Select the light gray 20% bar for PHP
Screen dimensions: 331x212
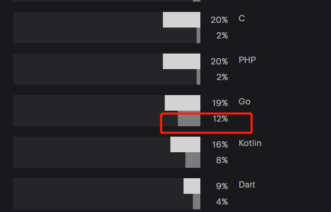point(182,61)
